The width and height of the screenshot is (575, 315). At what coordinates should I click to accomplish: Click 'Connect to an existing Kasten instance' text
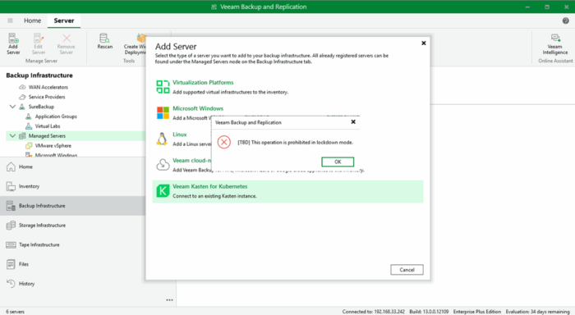214,196
